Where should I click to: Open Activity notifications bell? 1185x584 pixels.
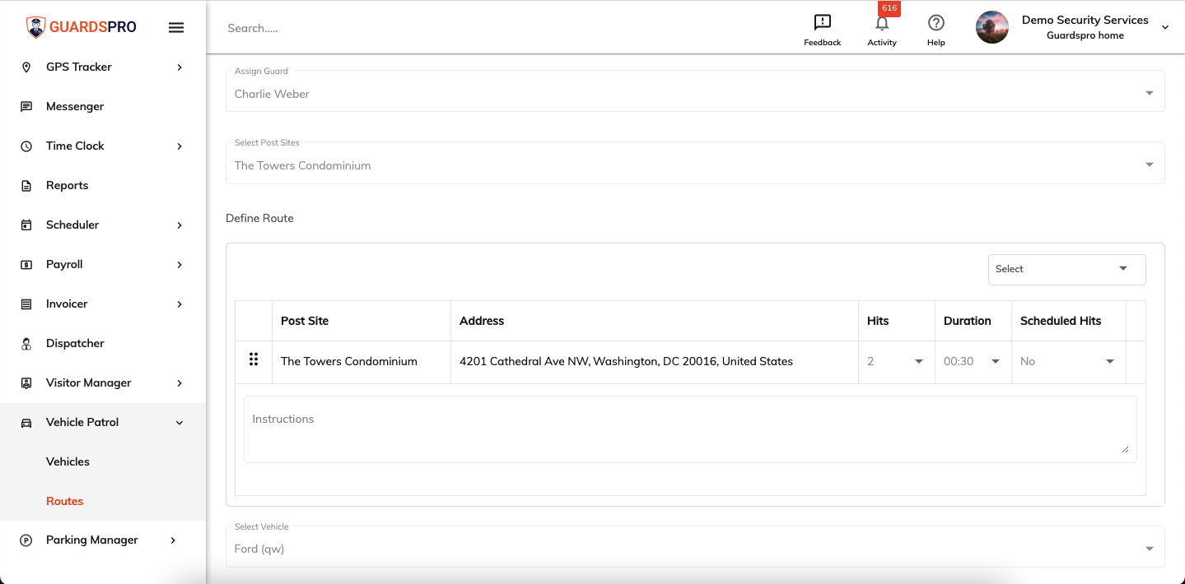(x=882, y=23)
